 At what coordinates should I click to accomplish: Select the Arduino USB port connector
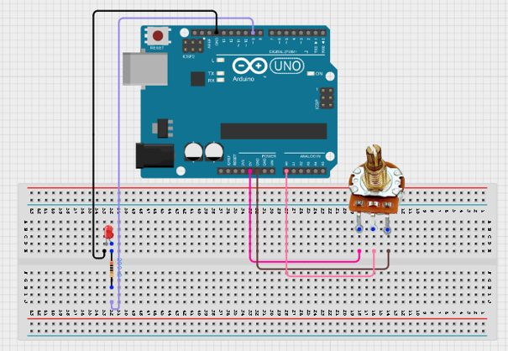click(x=145, y=69)
